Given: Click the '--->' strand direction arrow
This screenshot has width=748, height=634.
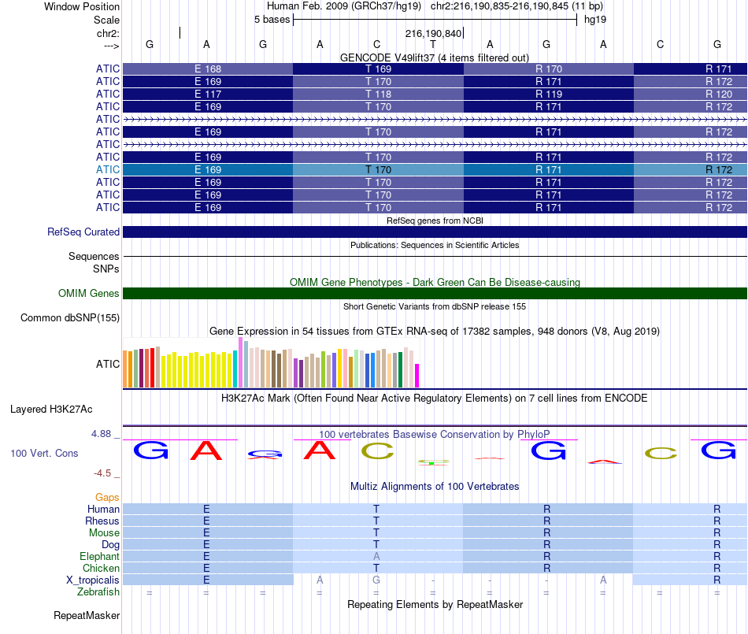Looking at the screenshot, I should (111, 46).
